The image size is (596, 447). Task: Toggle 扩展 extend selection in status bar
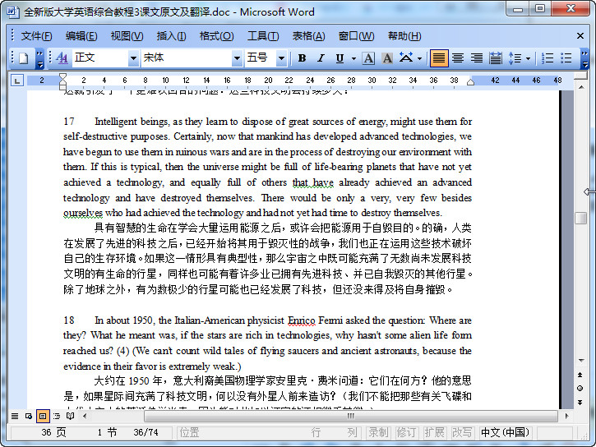coord(435,432)
